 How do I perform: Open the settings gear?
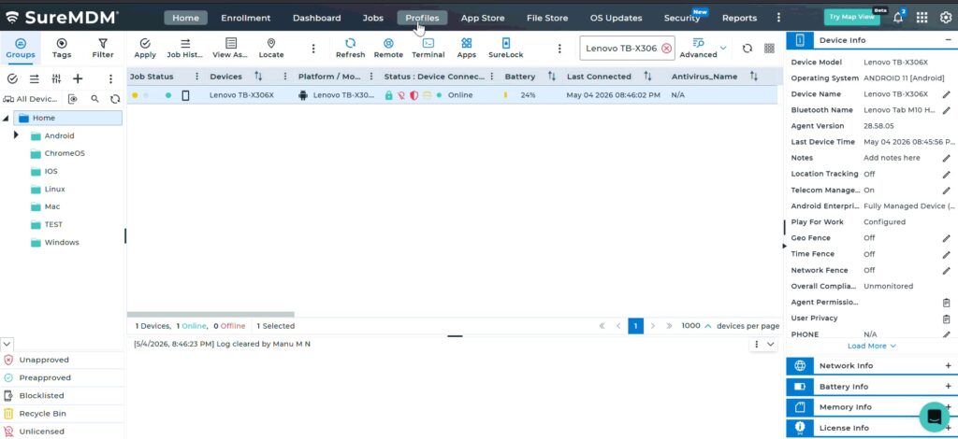945,18
